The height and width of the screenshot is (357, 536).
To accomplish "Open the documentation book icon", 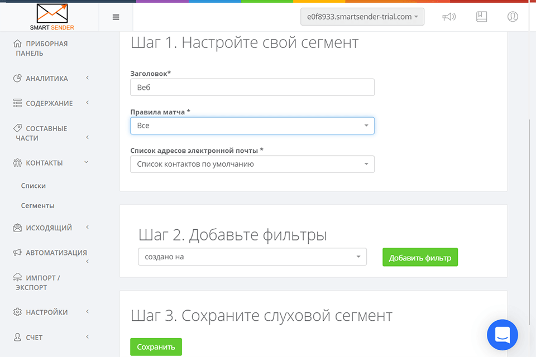I will coord(481,17).
